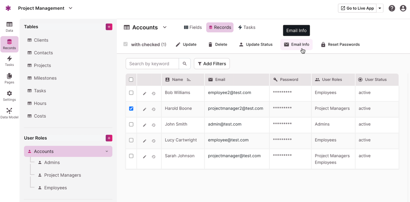Open the Tasks panel from the sidebar
Viewport: 410px width, 202px height.
pos(9,61)
